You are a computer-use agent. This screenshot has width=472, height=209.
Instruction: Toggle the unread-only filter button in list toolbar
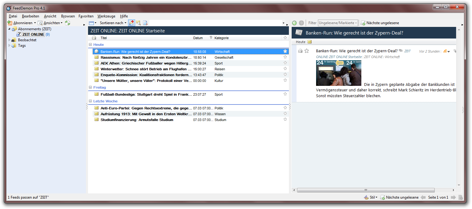pyautogui.click(x=131, y=23)
